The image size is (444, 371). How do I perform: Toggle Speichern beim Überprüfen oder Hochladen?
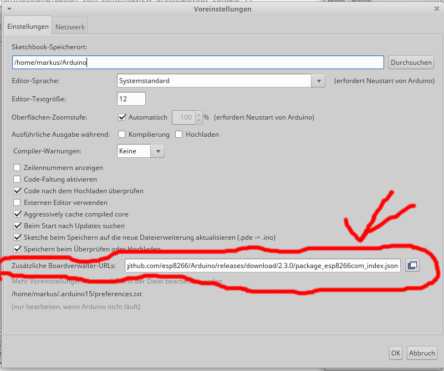17,249
